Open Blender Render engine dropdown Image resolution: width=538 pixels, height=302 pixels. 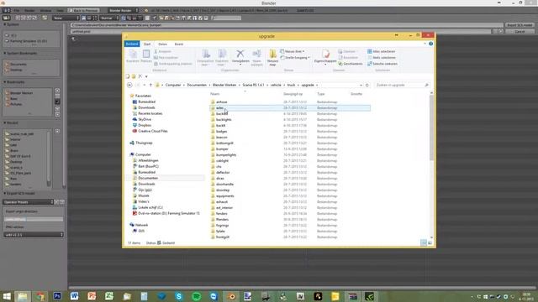coord(123,11)
